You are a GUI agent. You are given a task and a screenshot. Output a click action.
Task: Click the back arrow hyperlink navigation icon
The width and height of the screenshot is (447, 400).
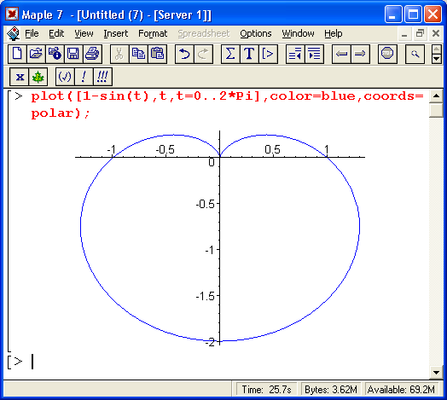pos(341,54)
